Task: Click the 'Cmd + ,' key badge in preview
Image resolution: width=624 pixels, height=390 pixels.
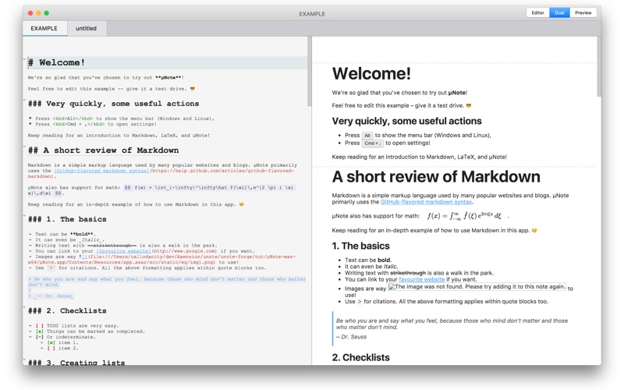Action: point(373,144)
